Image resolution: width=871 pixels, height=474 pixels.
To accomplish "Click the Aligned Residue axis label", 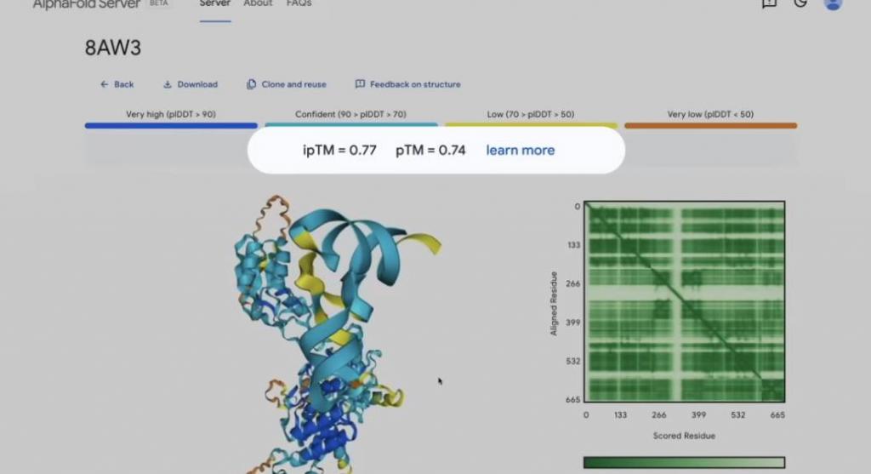I will (553, 304).
